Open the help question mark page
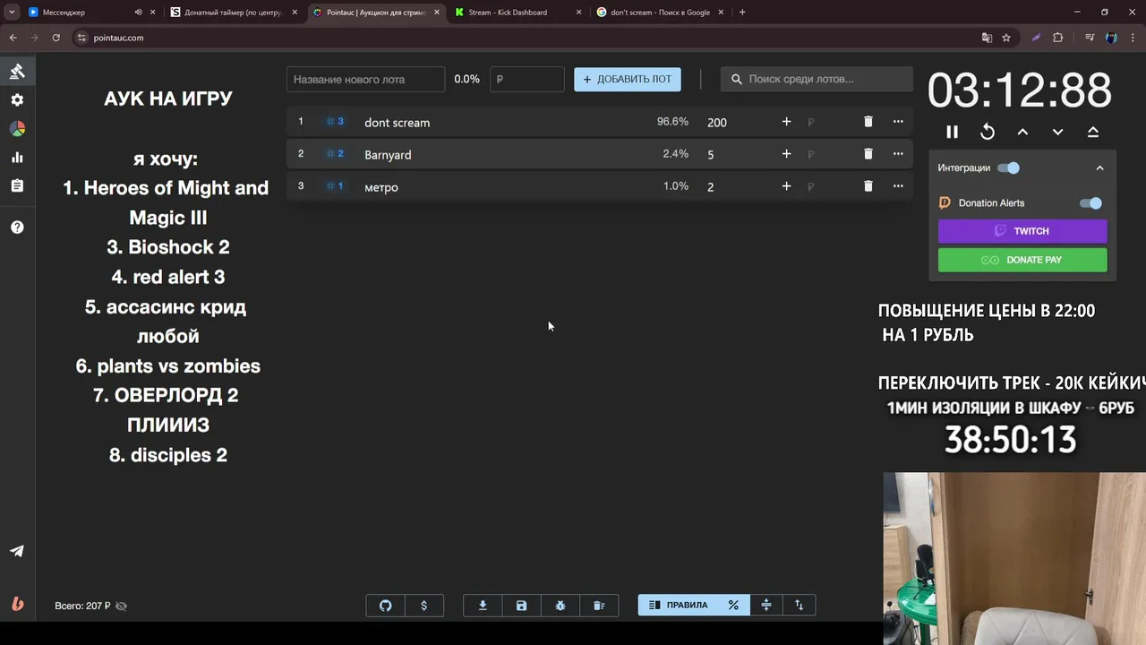 pyautogui.click(x=17, y=228)
